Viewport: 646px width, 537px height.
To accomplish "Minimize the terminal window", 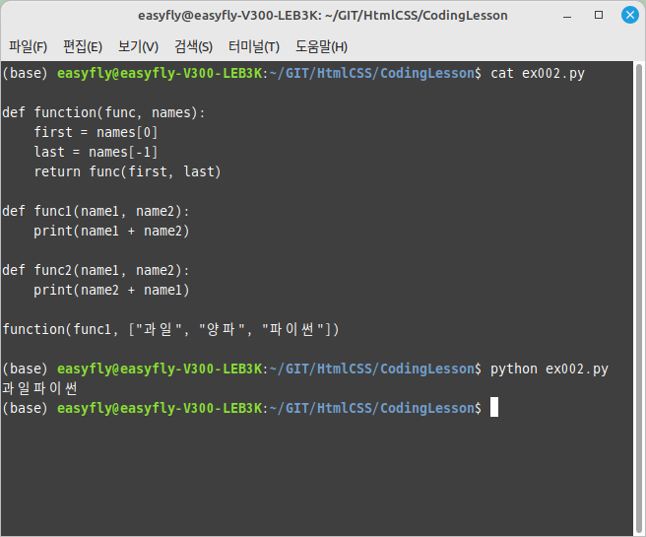I will (x=567, y=16).
